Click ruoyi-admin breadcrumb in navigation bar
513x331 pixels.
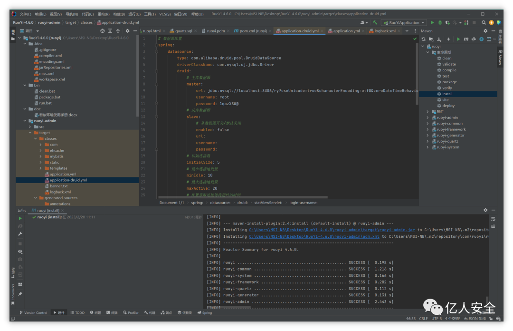49,23
